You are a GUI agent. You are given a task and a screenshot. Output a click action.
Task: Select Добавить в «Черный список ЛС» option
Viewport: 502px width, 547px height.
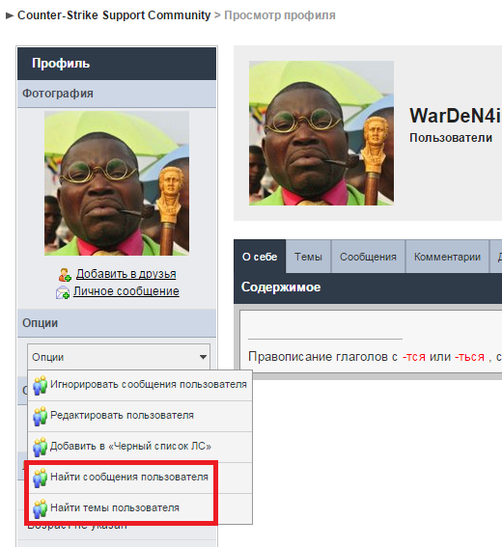coord(140,447)
